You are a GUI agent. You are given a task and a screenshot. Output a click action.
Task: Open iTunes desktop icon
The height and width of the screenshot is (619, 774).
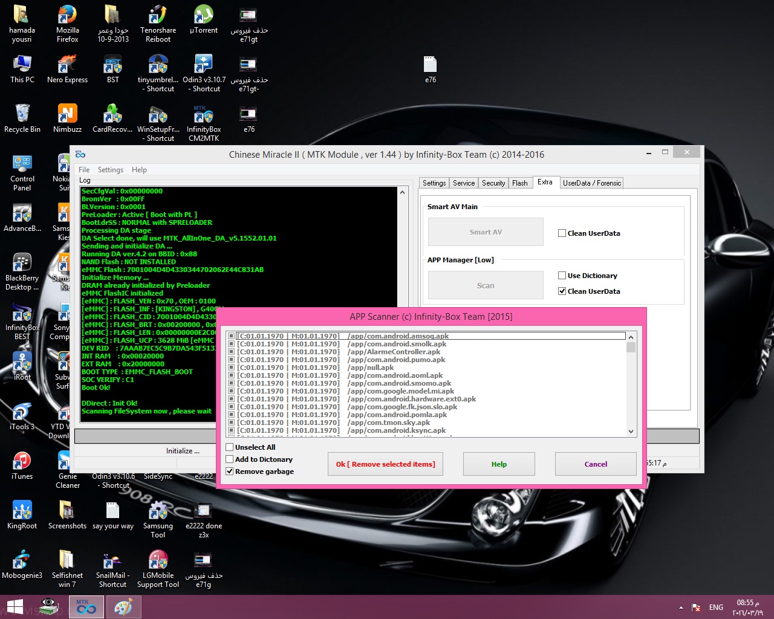(22, 465)
